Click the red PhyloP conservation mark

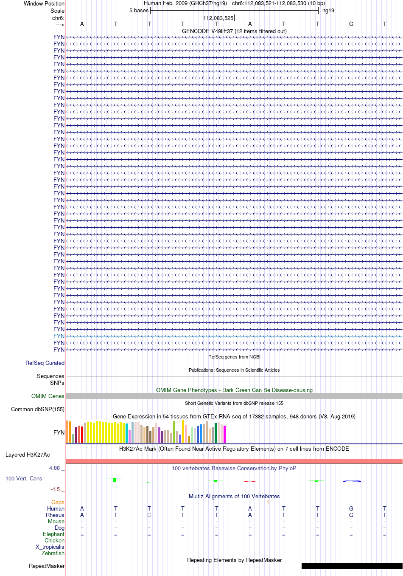(x=250, y=481)
